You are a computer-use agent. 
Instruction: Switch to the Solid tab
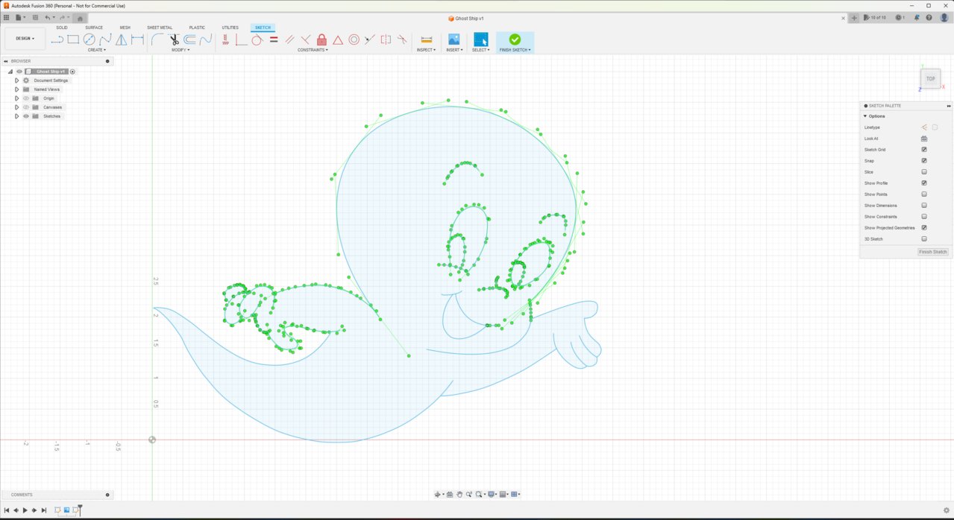click(x=62, y=28)
